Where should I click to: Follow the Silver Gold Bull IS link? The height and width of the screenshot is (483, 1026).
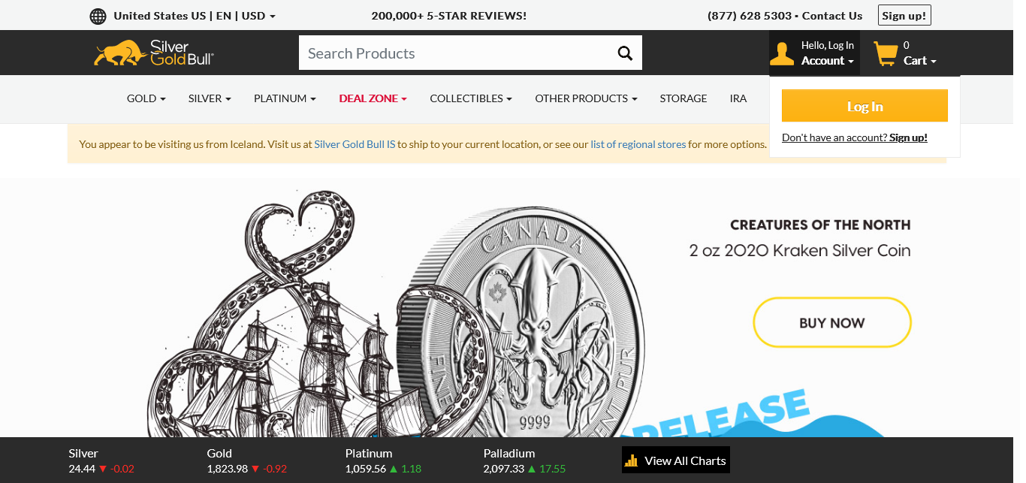click(355, 144)
